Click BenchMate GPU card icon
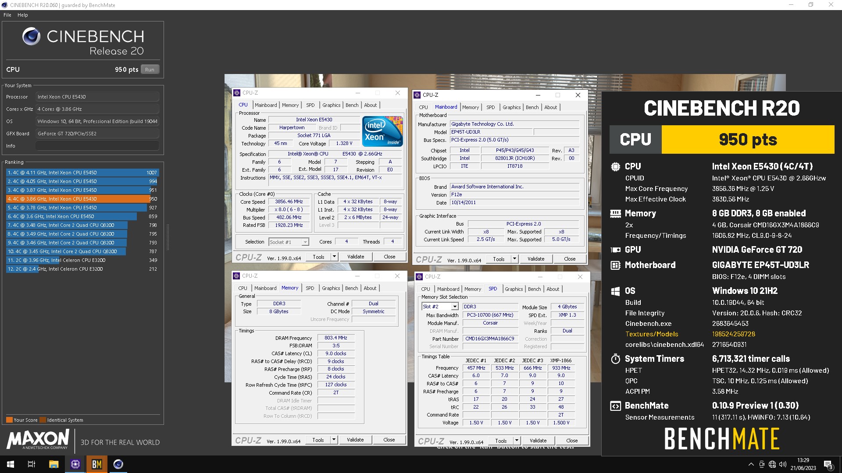 tap(616, 250)
